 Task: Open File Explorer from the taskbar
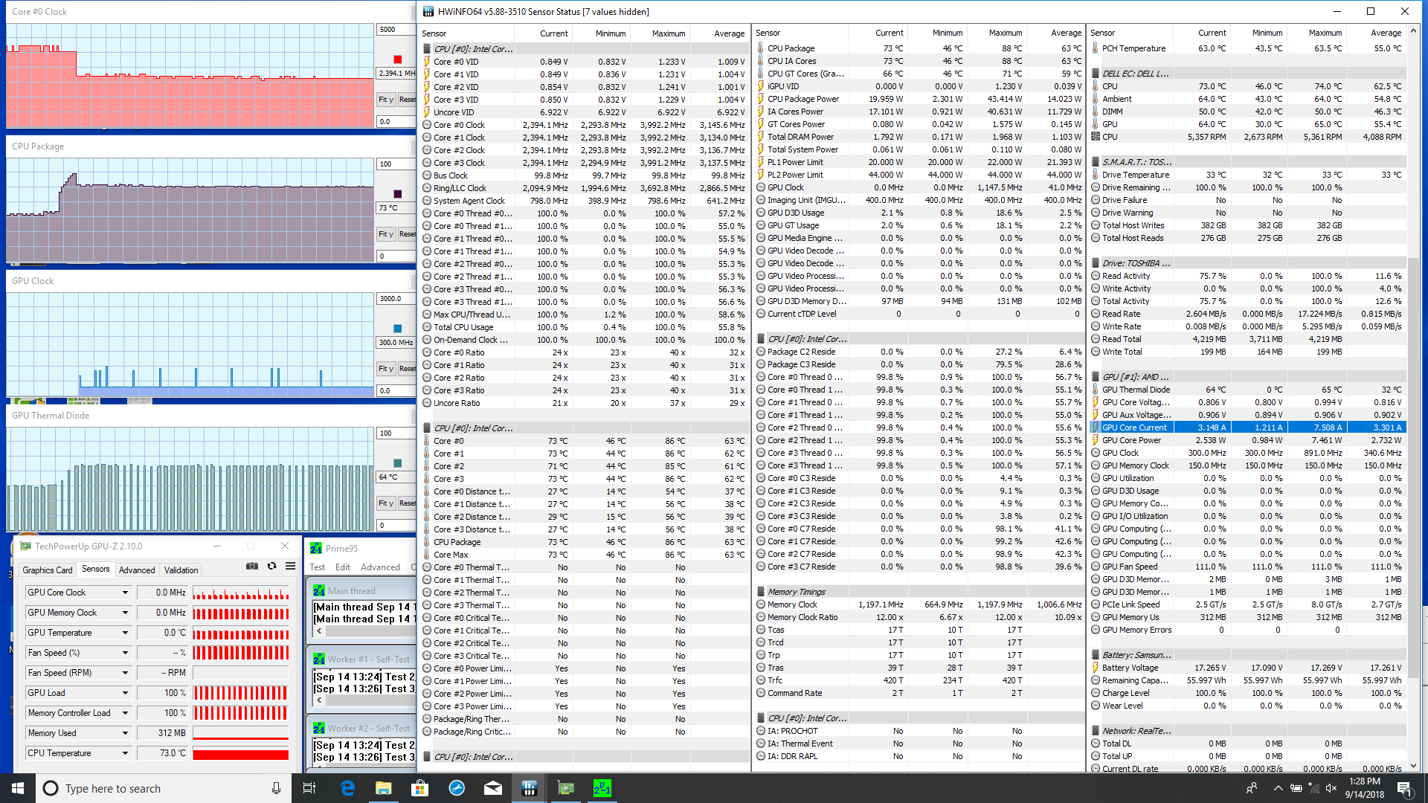383,788
